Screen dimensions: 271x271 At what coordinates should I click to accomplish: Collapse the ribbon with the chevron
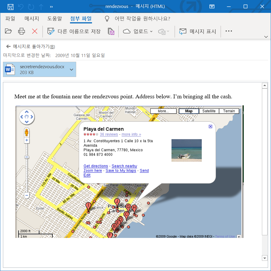coord(266,37)
